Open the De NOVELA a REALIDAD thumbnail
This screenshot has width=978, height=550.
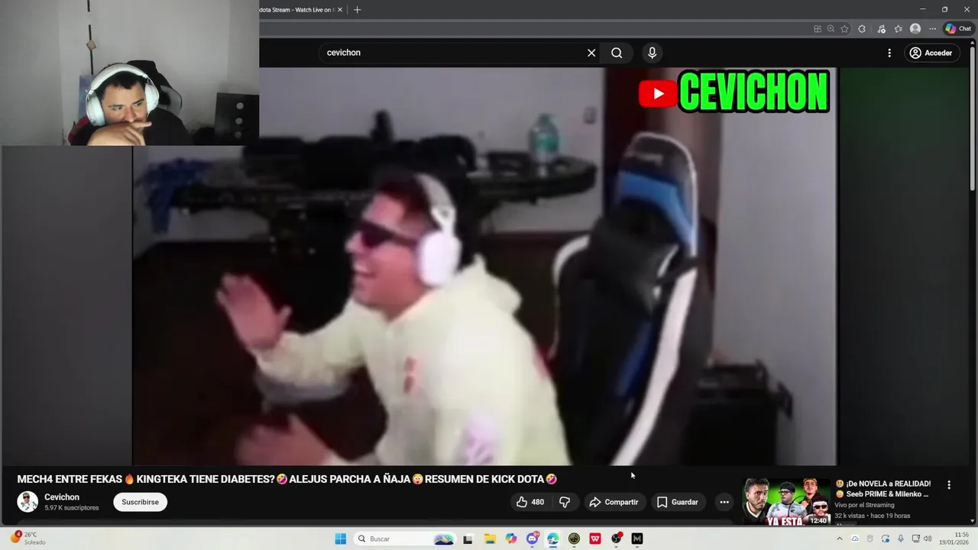[786, 502]
